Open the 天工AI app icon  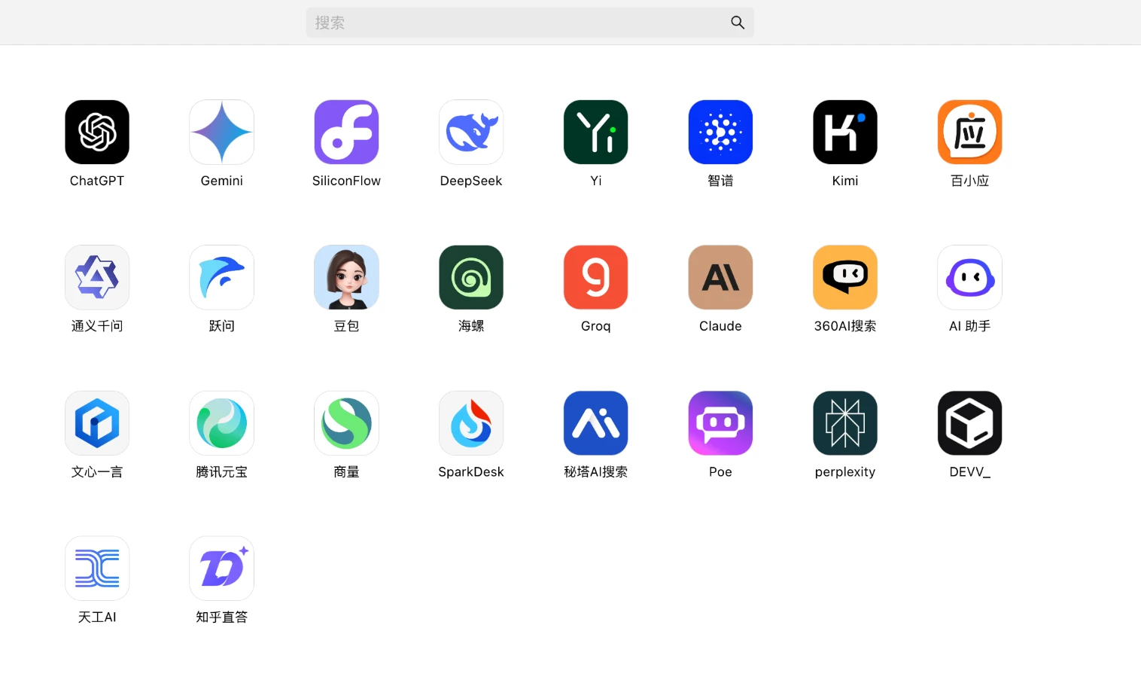97,569
